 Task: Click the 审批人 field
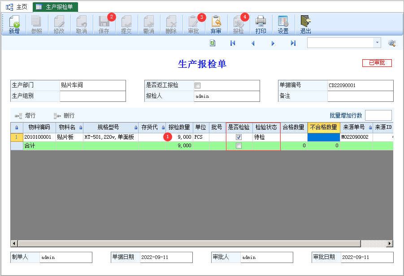tap(267, 258)
